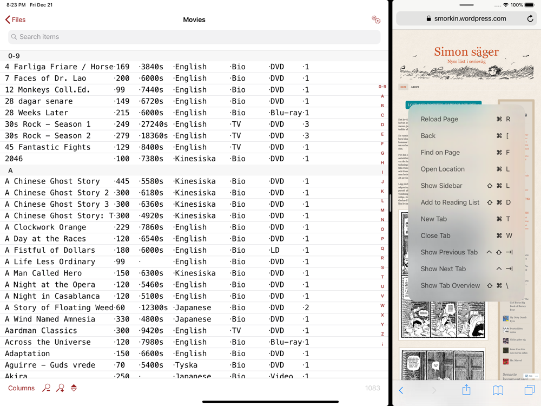Open the Simon säger blog title link

pyautogui.click(x=466, y=52)
